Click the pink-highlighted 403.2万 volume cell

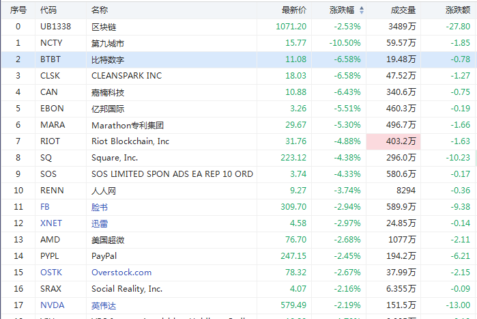coord(393,141)
